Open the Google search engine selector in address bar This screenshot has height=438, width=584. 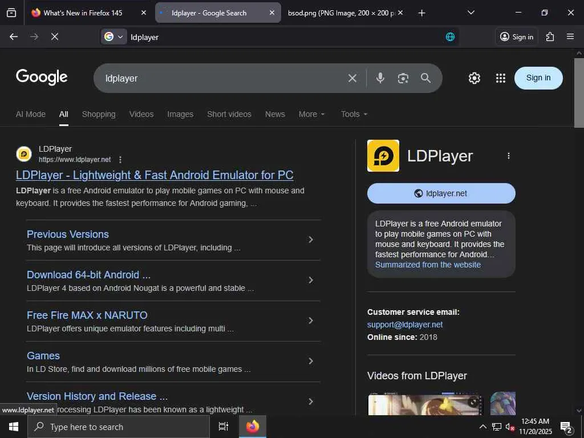tap(114, 36)
